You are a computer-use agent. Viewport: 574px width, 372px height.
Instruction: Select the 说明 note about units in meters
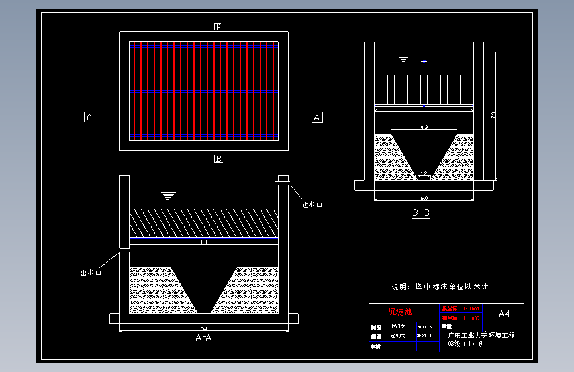pyautogui.click(x=440, y=287)
